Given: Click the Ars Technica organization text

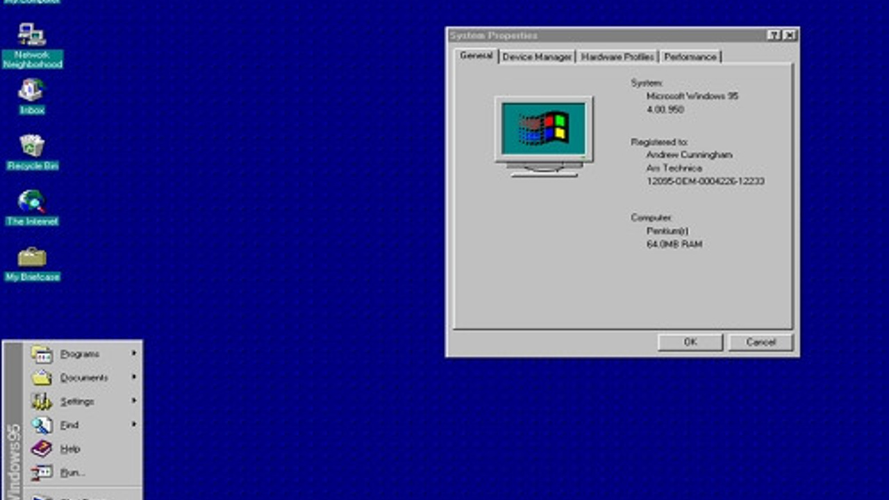Looking at the screenshot, I should (674, 168).
